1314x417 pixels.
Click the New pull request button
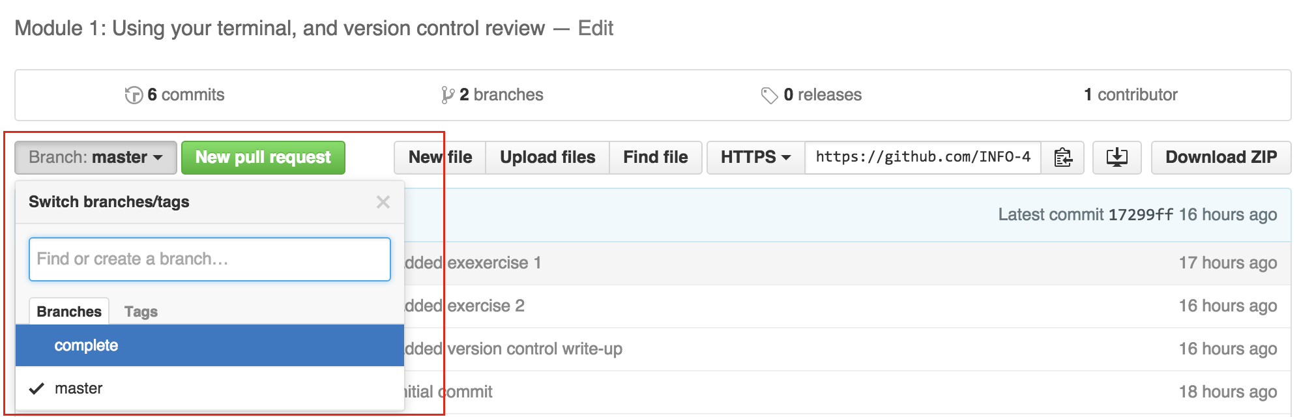pos(263,158)
